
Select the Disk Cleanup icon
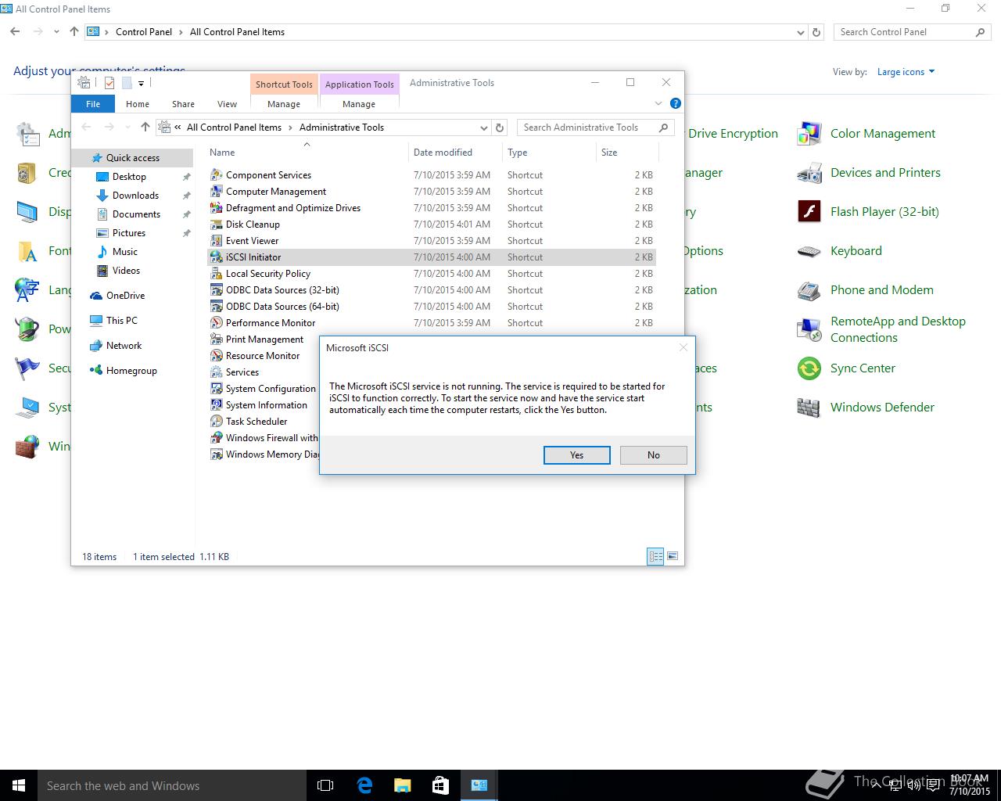217,224
